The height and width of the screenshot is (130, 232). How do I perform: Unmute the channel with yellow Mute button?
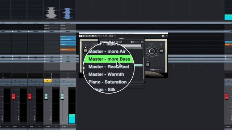tap(47, 81)
